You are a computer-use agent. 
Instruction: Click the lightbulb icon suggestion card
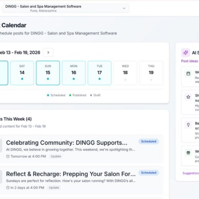coord(188,125)
